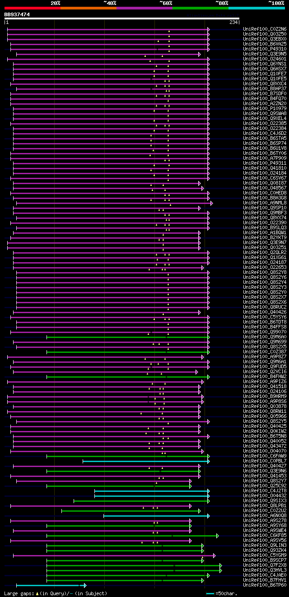The height and width of the screenshot is (597, 289).
Task: Click label UniRef100_Q41518
Action: click(x=265, y=386)
